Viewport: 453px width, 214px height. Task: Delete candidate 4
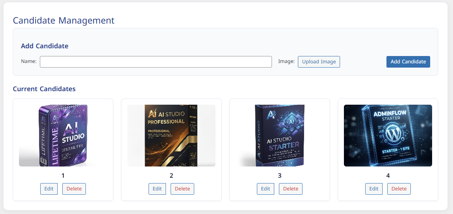point(399,189)
